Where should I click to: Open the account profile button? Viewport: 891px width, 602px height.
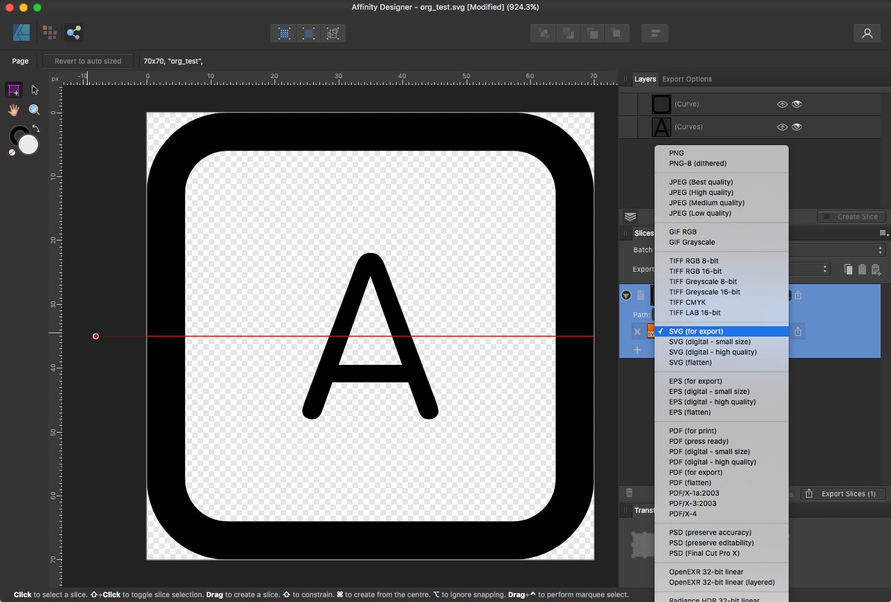click(867, 33)
